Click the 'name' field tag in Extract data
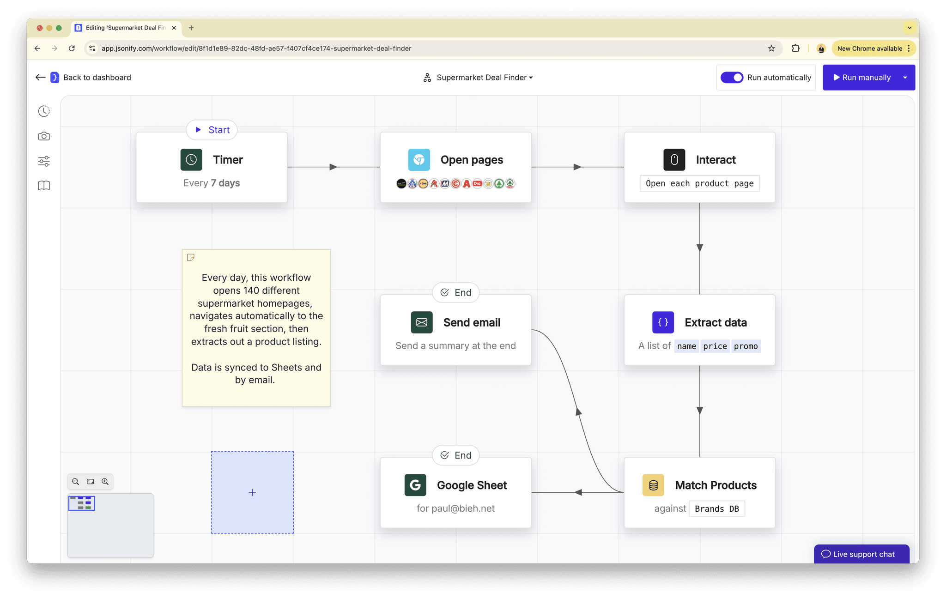The height and width of the screenshot is (599, 946). click(686, 346)
